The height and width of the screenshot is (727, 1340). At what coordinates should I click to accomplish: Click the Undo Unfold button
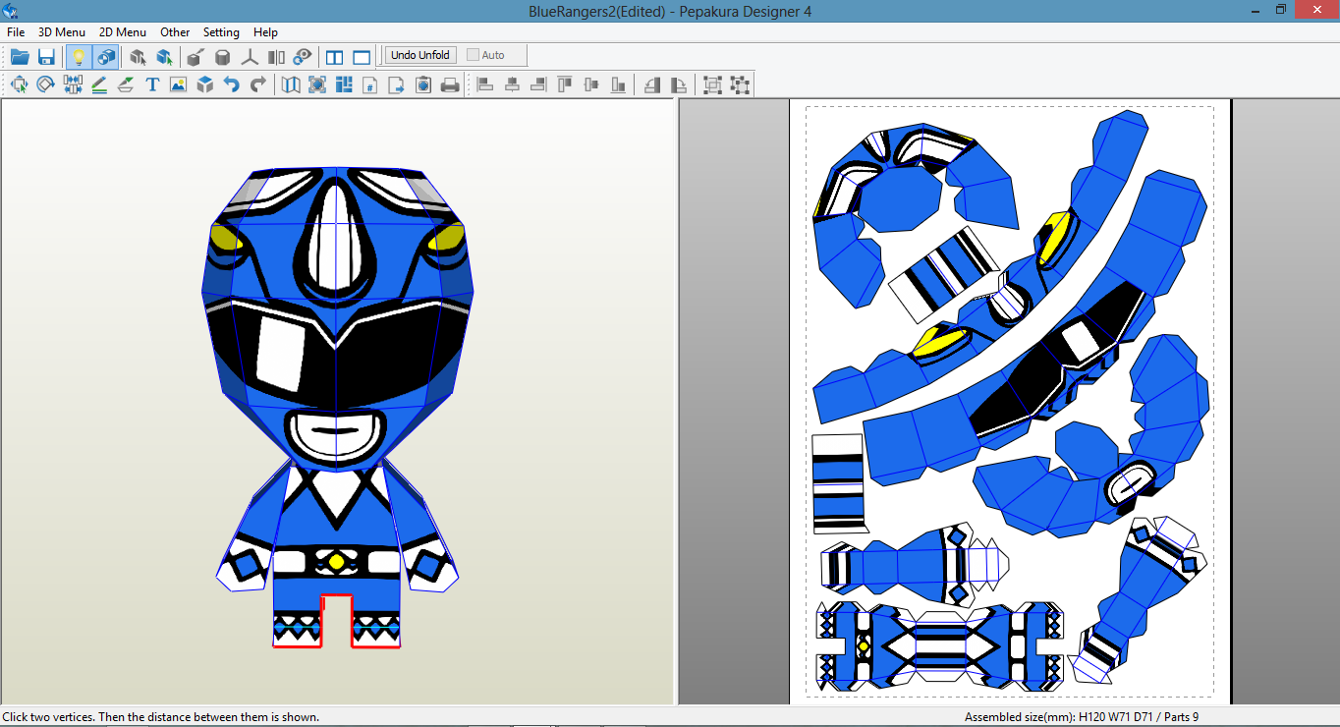420,55
